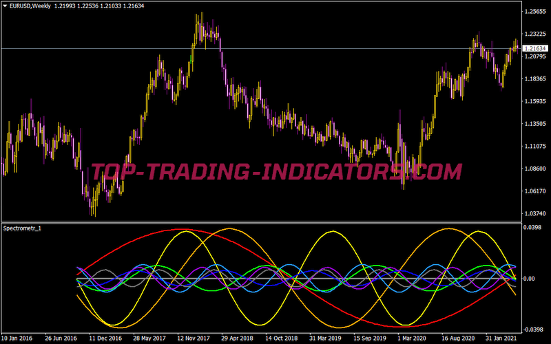
Task: Select the -0.0398 indicator scale value
Action: [532, 330]
